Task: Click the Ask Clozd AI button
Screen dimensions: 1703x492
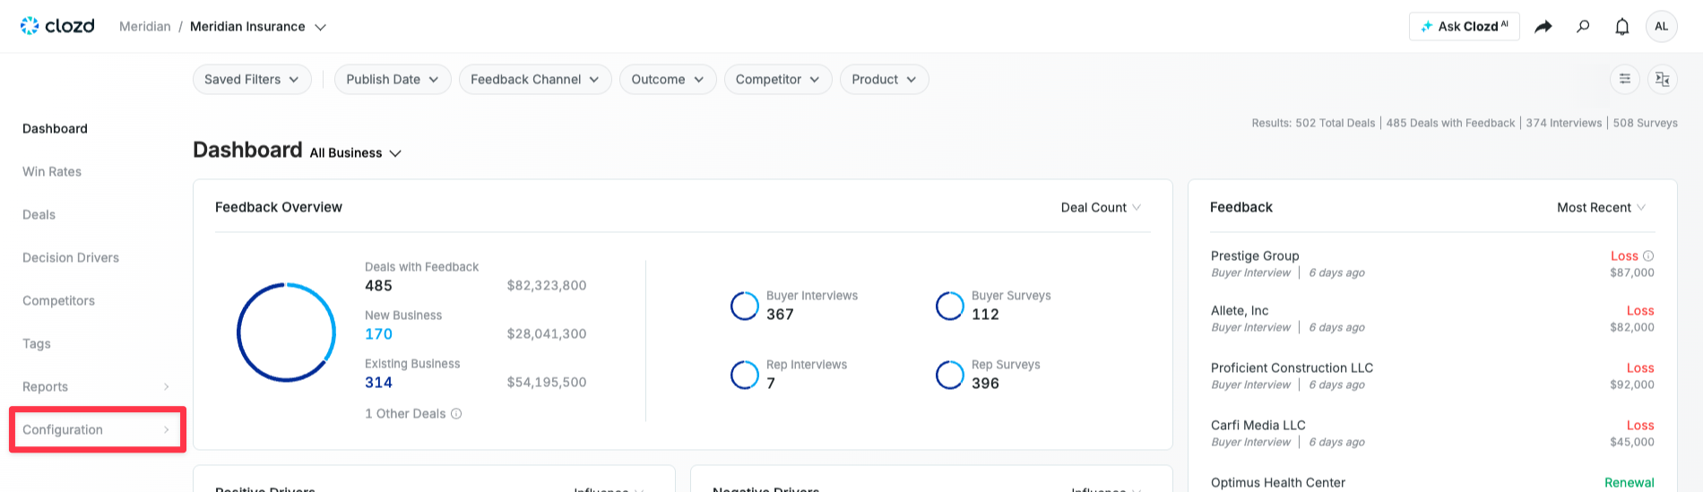Action: tap(1464, 27)
